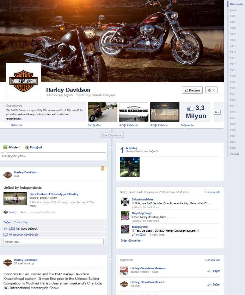Click the 'Bir şeyler yaz...' input field

pos(53,156)
